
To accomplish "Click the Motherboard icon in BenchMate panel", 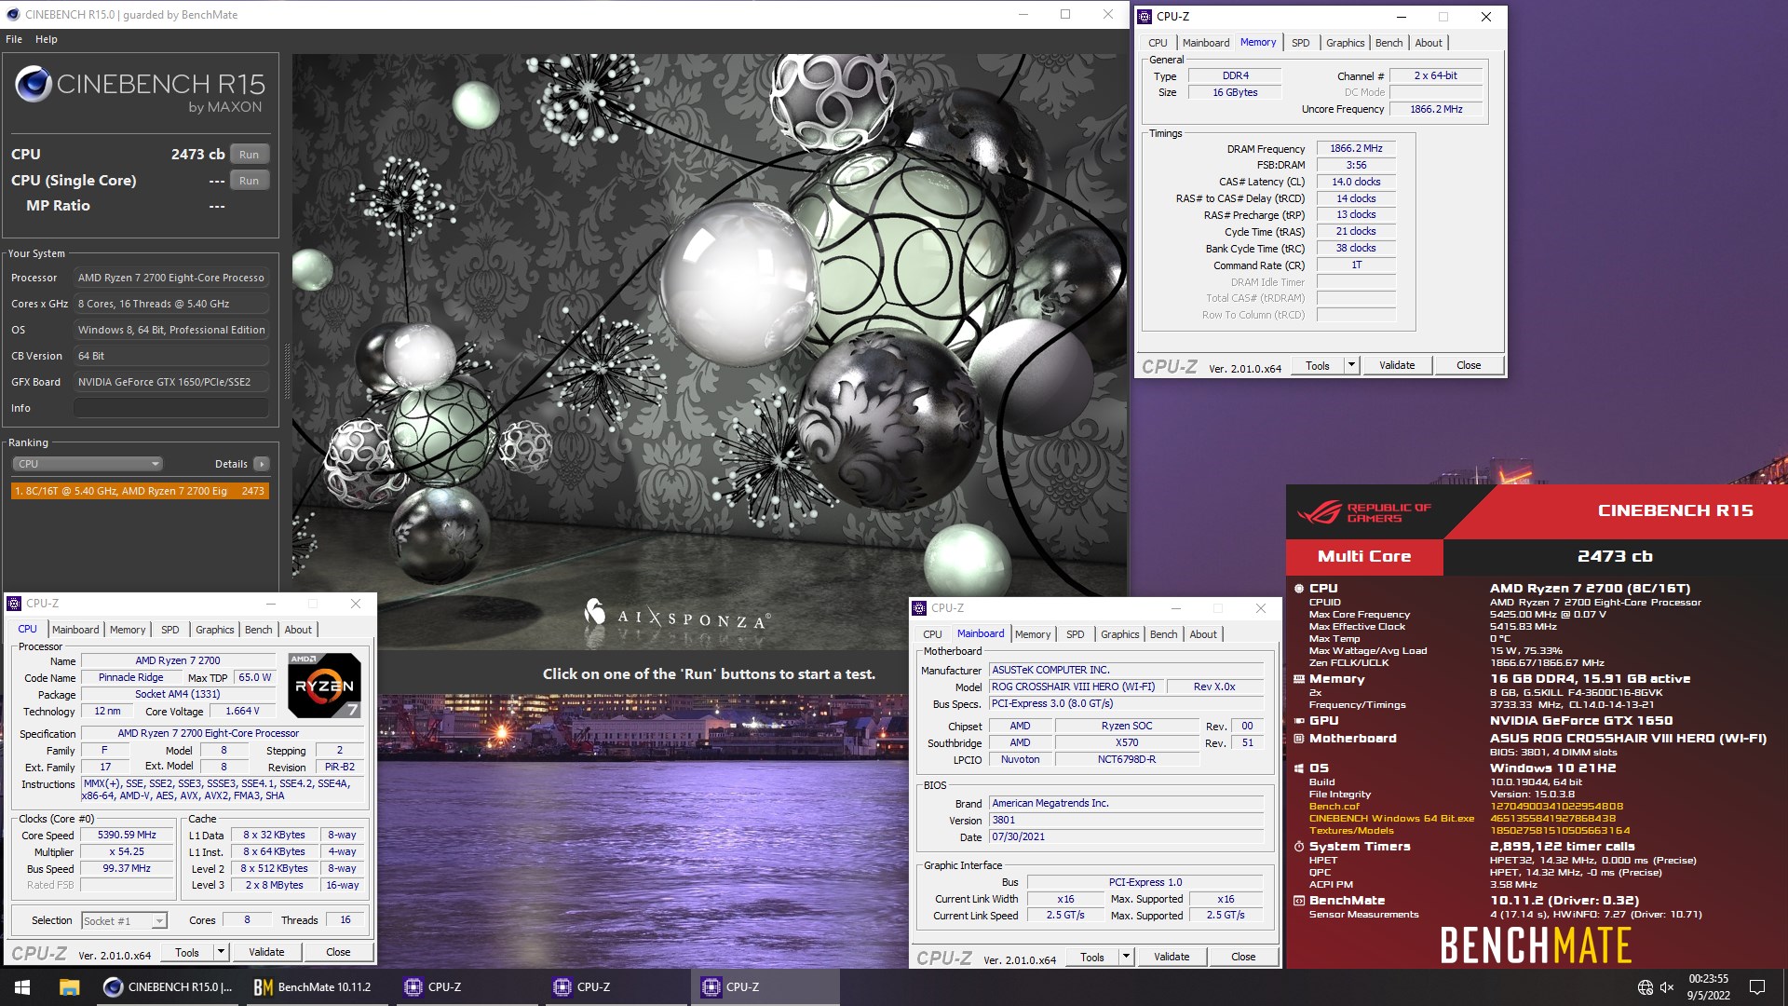I will (x=1298, y=739).
